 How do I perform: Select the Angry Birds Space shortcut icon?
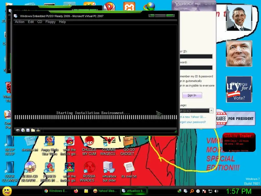pos(69,172)
